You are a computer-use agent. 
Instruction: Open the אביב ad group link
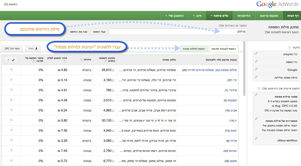tap(233, 110)
